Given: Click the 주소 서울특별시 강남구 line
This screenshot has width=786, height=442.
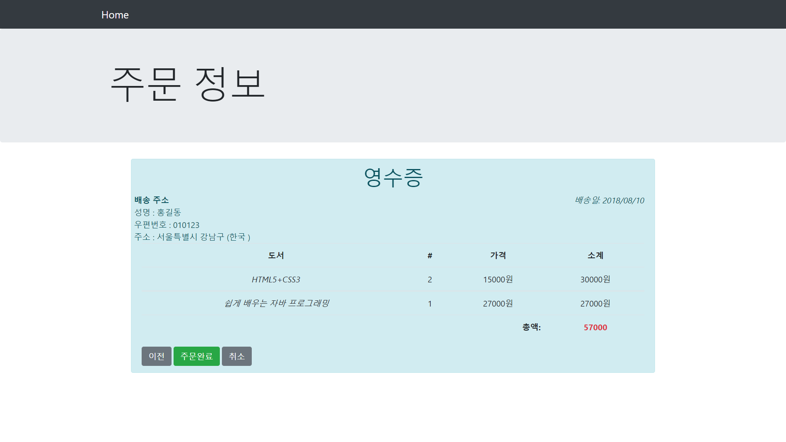Looking at the screenshot, I should point(192,237).
